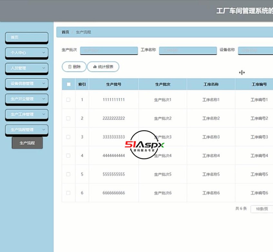The height and width of the screenshot is (252, 273).
Task: Check the select-all checkbox in the table header
Action: pyautogui.click(x=68, y=83)
